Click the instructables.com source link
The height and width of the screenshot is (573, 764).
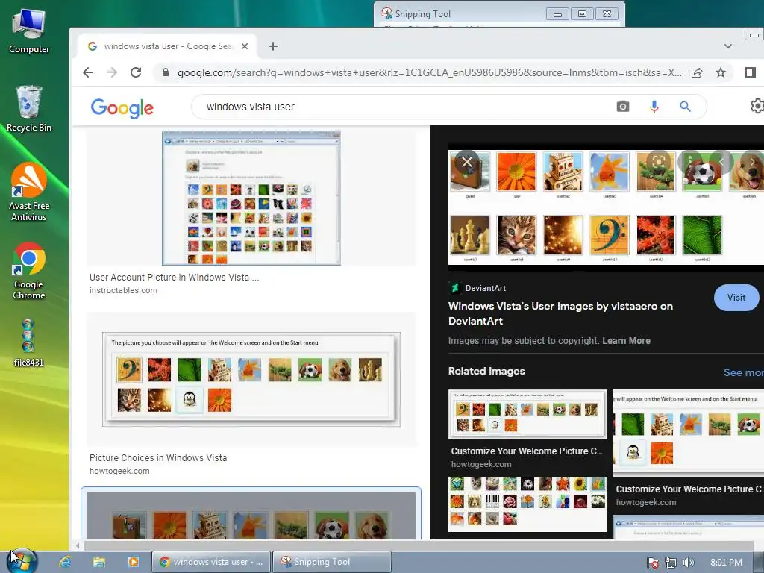(123, 290)
